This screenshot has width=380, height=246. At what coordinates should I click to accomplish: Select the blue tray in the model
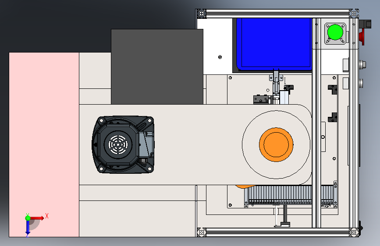pos(274,44)
